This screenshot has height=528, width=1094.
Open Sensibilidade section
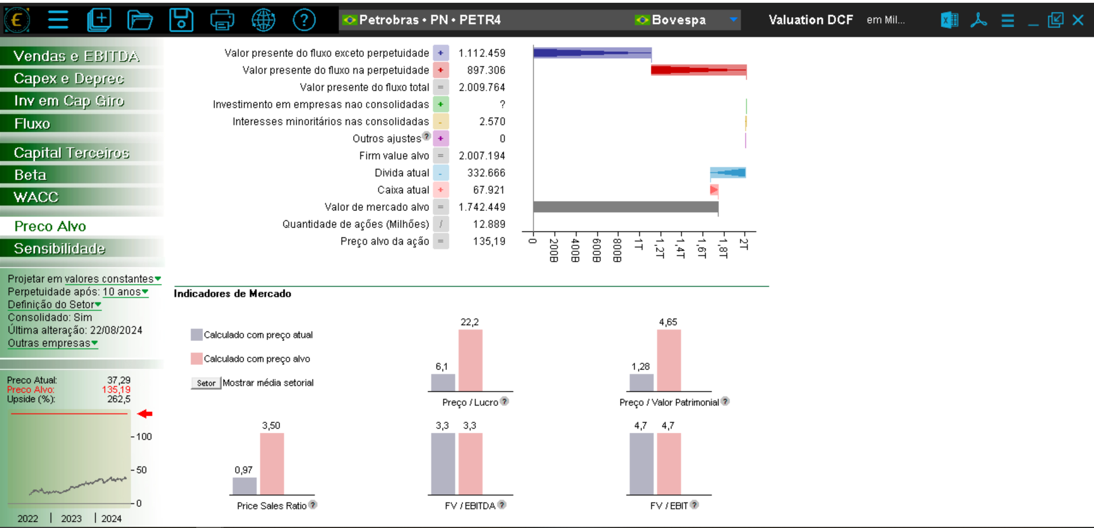click(82, 248)
